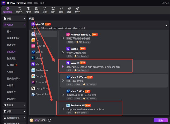This screenshot has width=170, height=124.
Task: Click the MiniMax Hailuo 02 model icon
Action: (x=68, y=35)
